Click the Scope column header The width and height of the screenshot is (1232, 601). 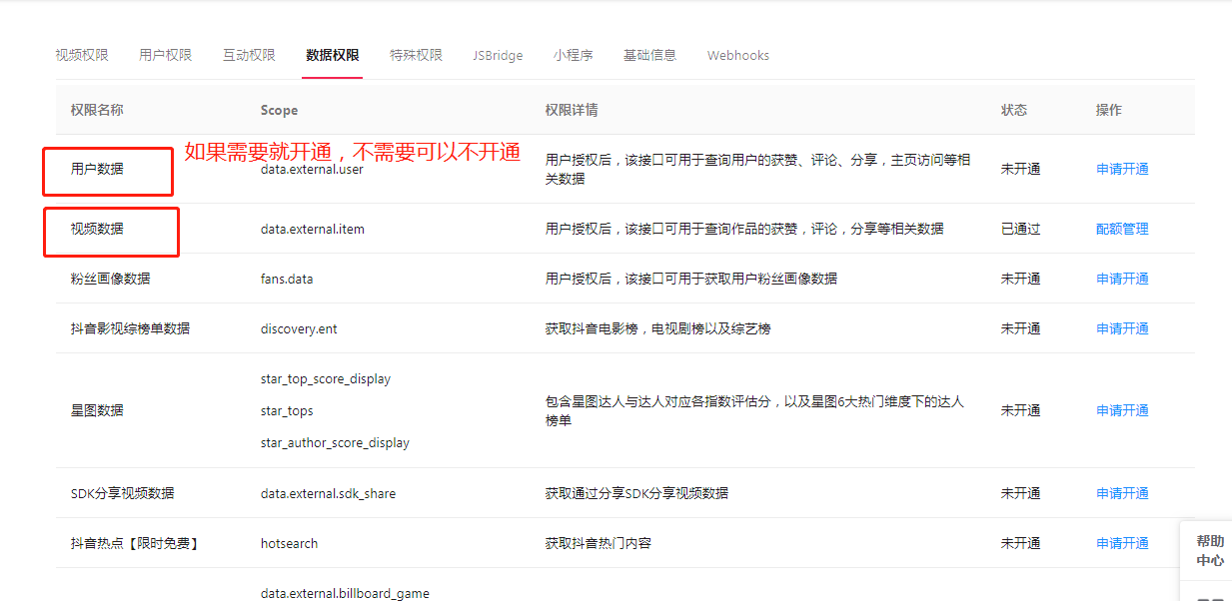point(279,110)
